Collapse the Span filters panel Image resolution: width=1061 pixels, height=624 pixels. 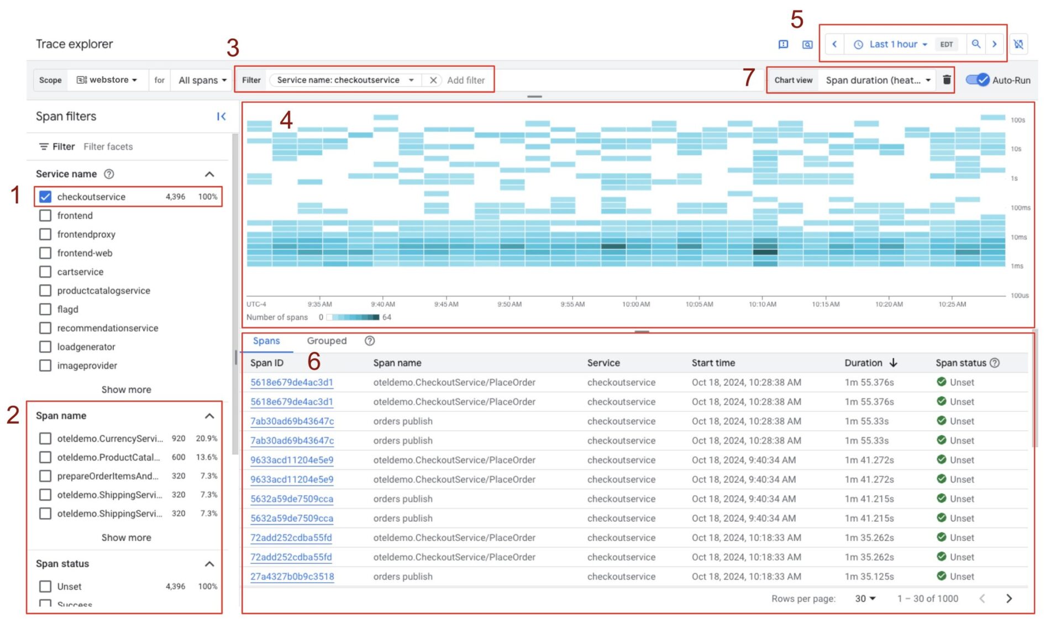click(221, 117)
